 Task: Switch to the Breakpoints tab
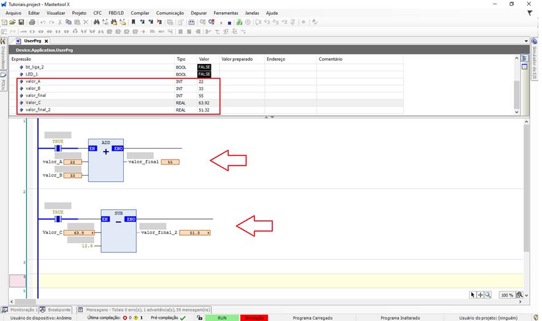tap(59, 310)
